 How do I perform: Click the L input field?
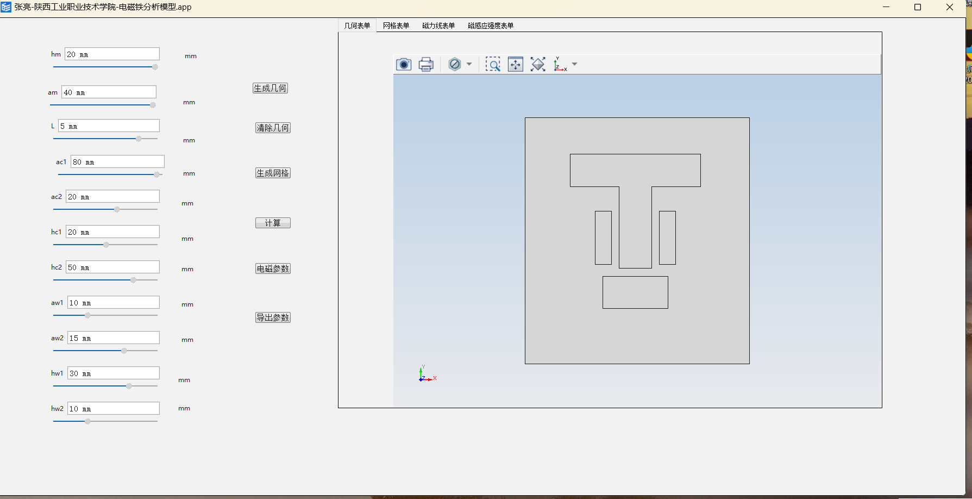pos(109,126)
